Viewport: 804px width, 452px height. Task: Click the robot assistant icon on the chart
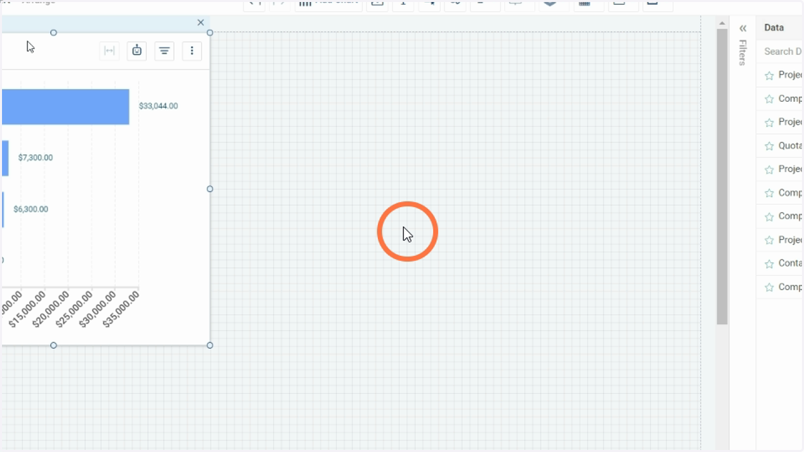coord(137,51)
